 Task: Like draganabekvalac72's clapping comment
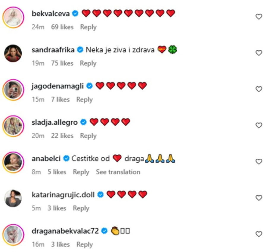click(259, 234)
